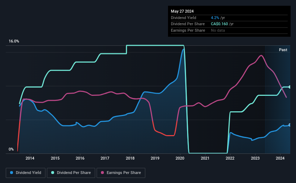Click the Past region label
The image size is (296, 183).
(283, 50)
